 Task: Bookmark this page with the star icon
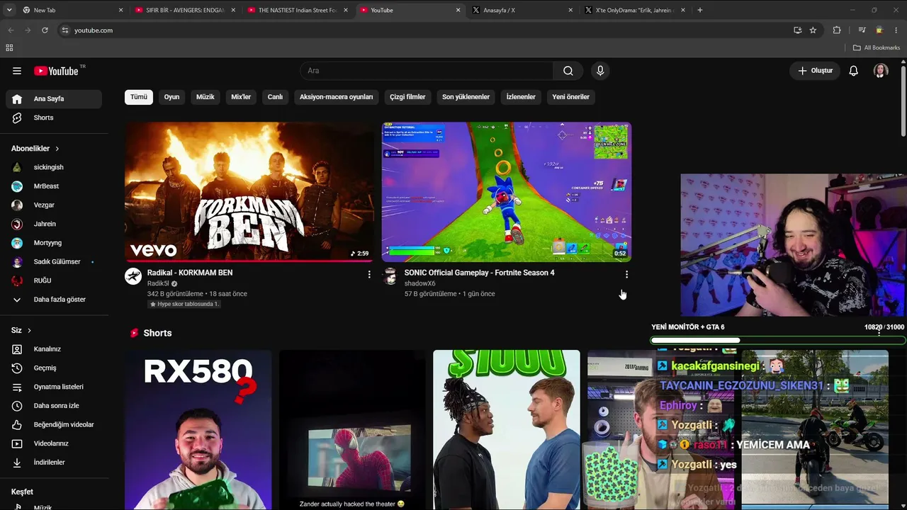(813, 30)
